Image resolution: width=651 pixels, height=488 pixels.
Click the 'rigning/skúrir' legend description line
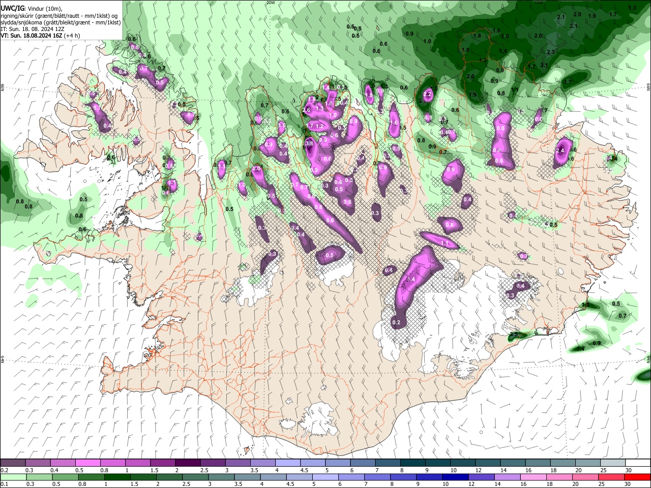point(60,16)
